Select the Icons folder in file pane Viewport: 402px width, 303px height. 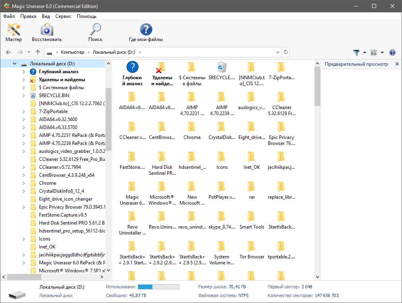pyautogui.click(x=222, y=160)
